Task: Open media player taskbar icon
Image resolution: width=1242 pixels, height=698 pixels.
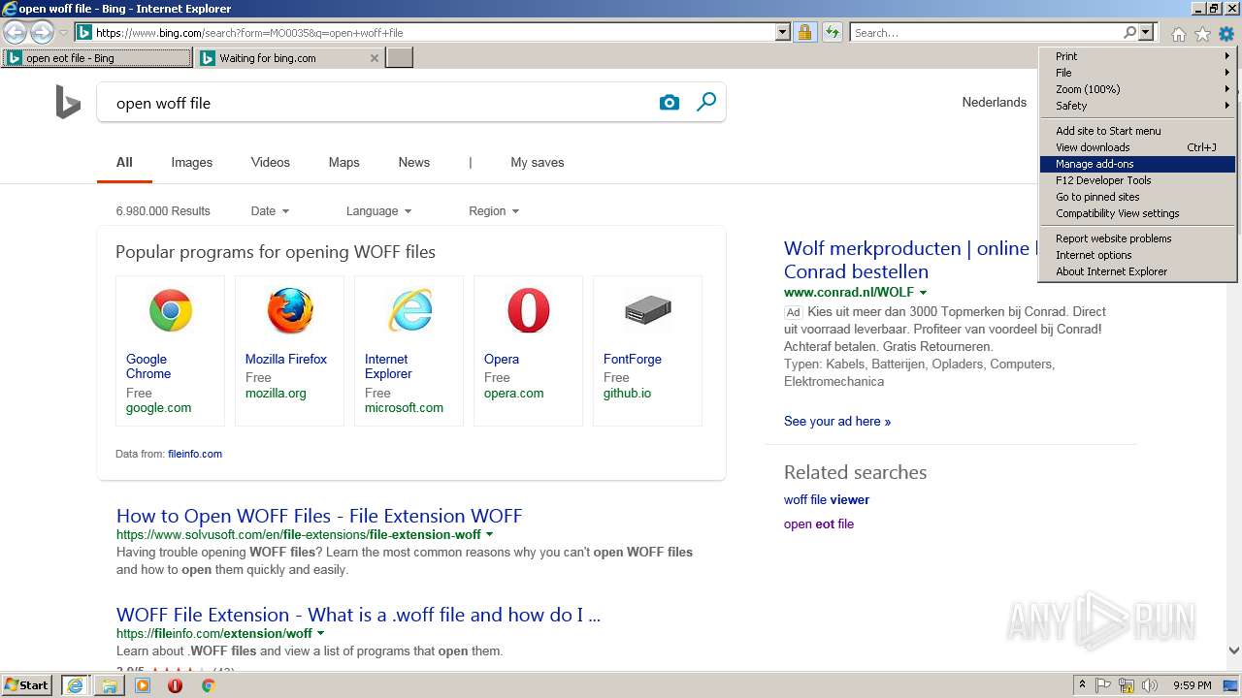Action: [143, 685]
